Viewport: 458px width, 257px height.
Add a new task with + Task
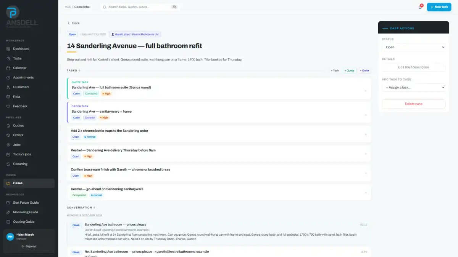[x=335, y=70]
